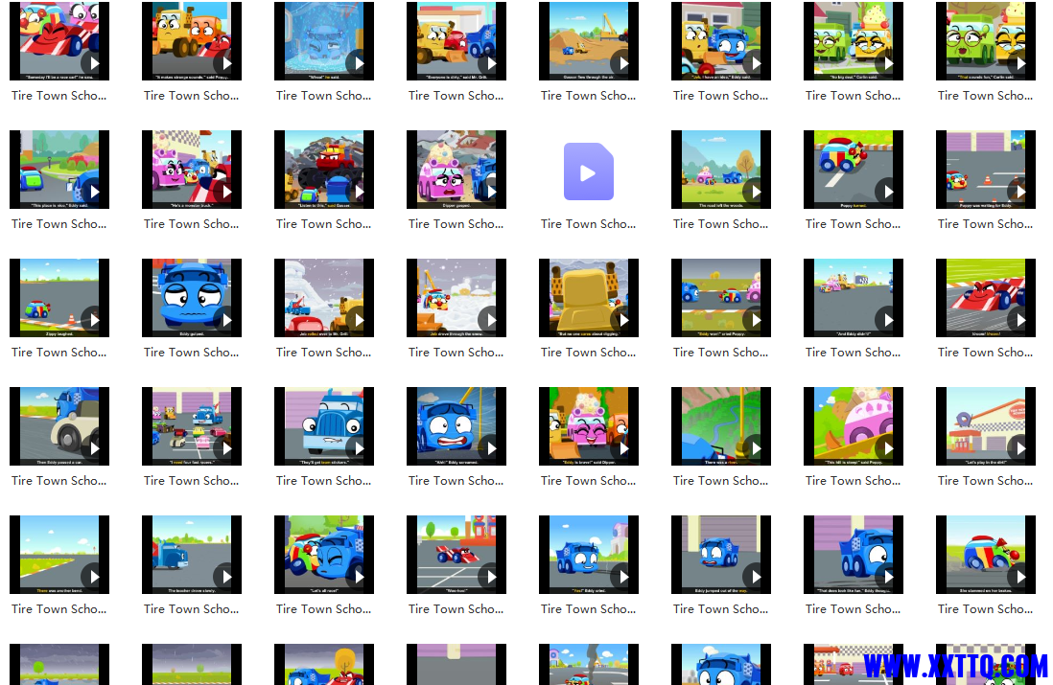The height and width of the screenshot is (685, 1053).
Task: Play button on green hills with river video
Action: tap(753, 448)
